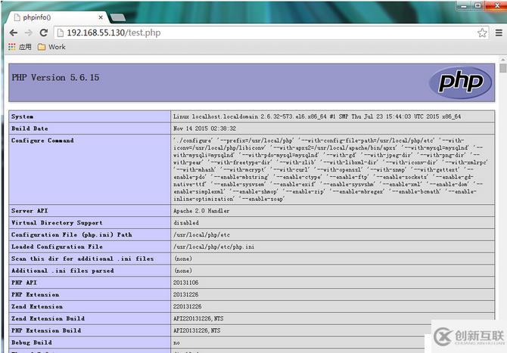Click the "220131226" Zend Extension value
Viewport: 507px width, 353px height.
187,306
